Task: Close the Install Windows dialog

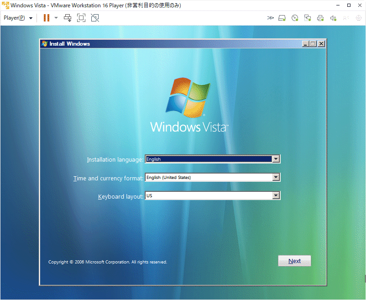Action: [x=321, y=44]
